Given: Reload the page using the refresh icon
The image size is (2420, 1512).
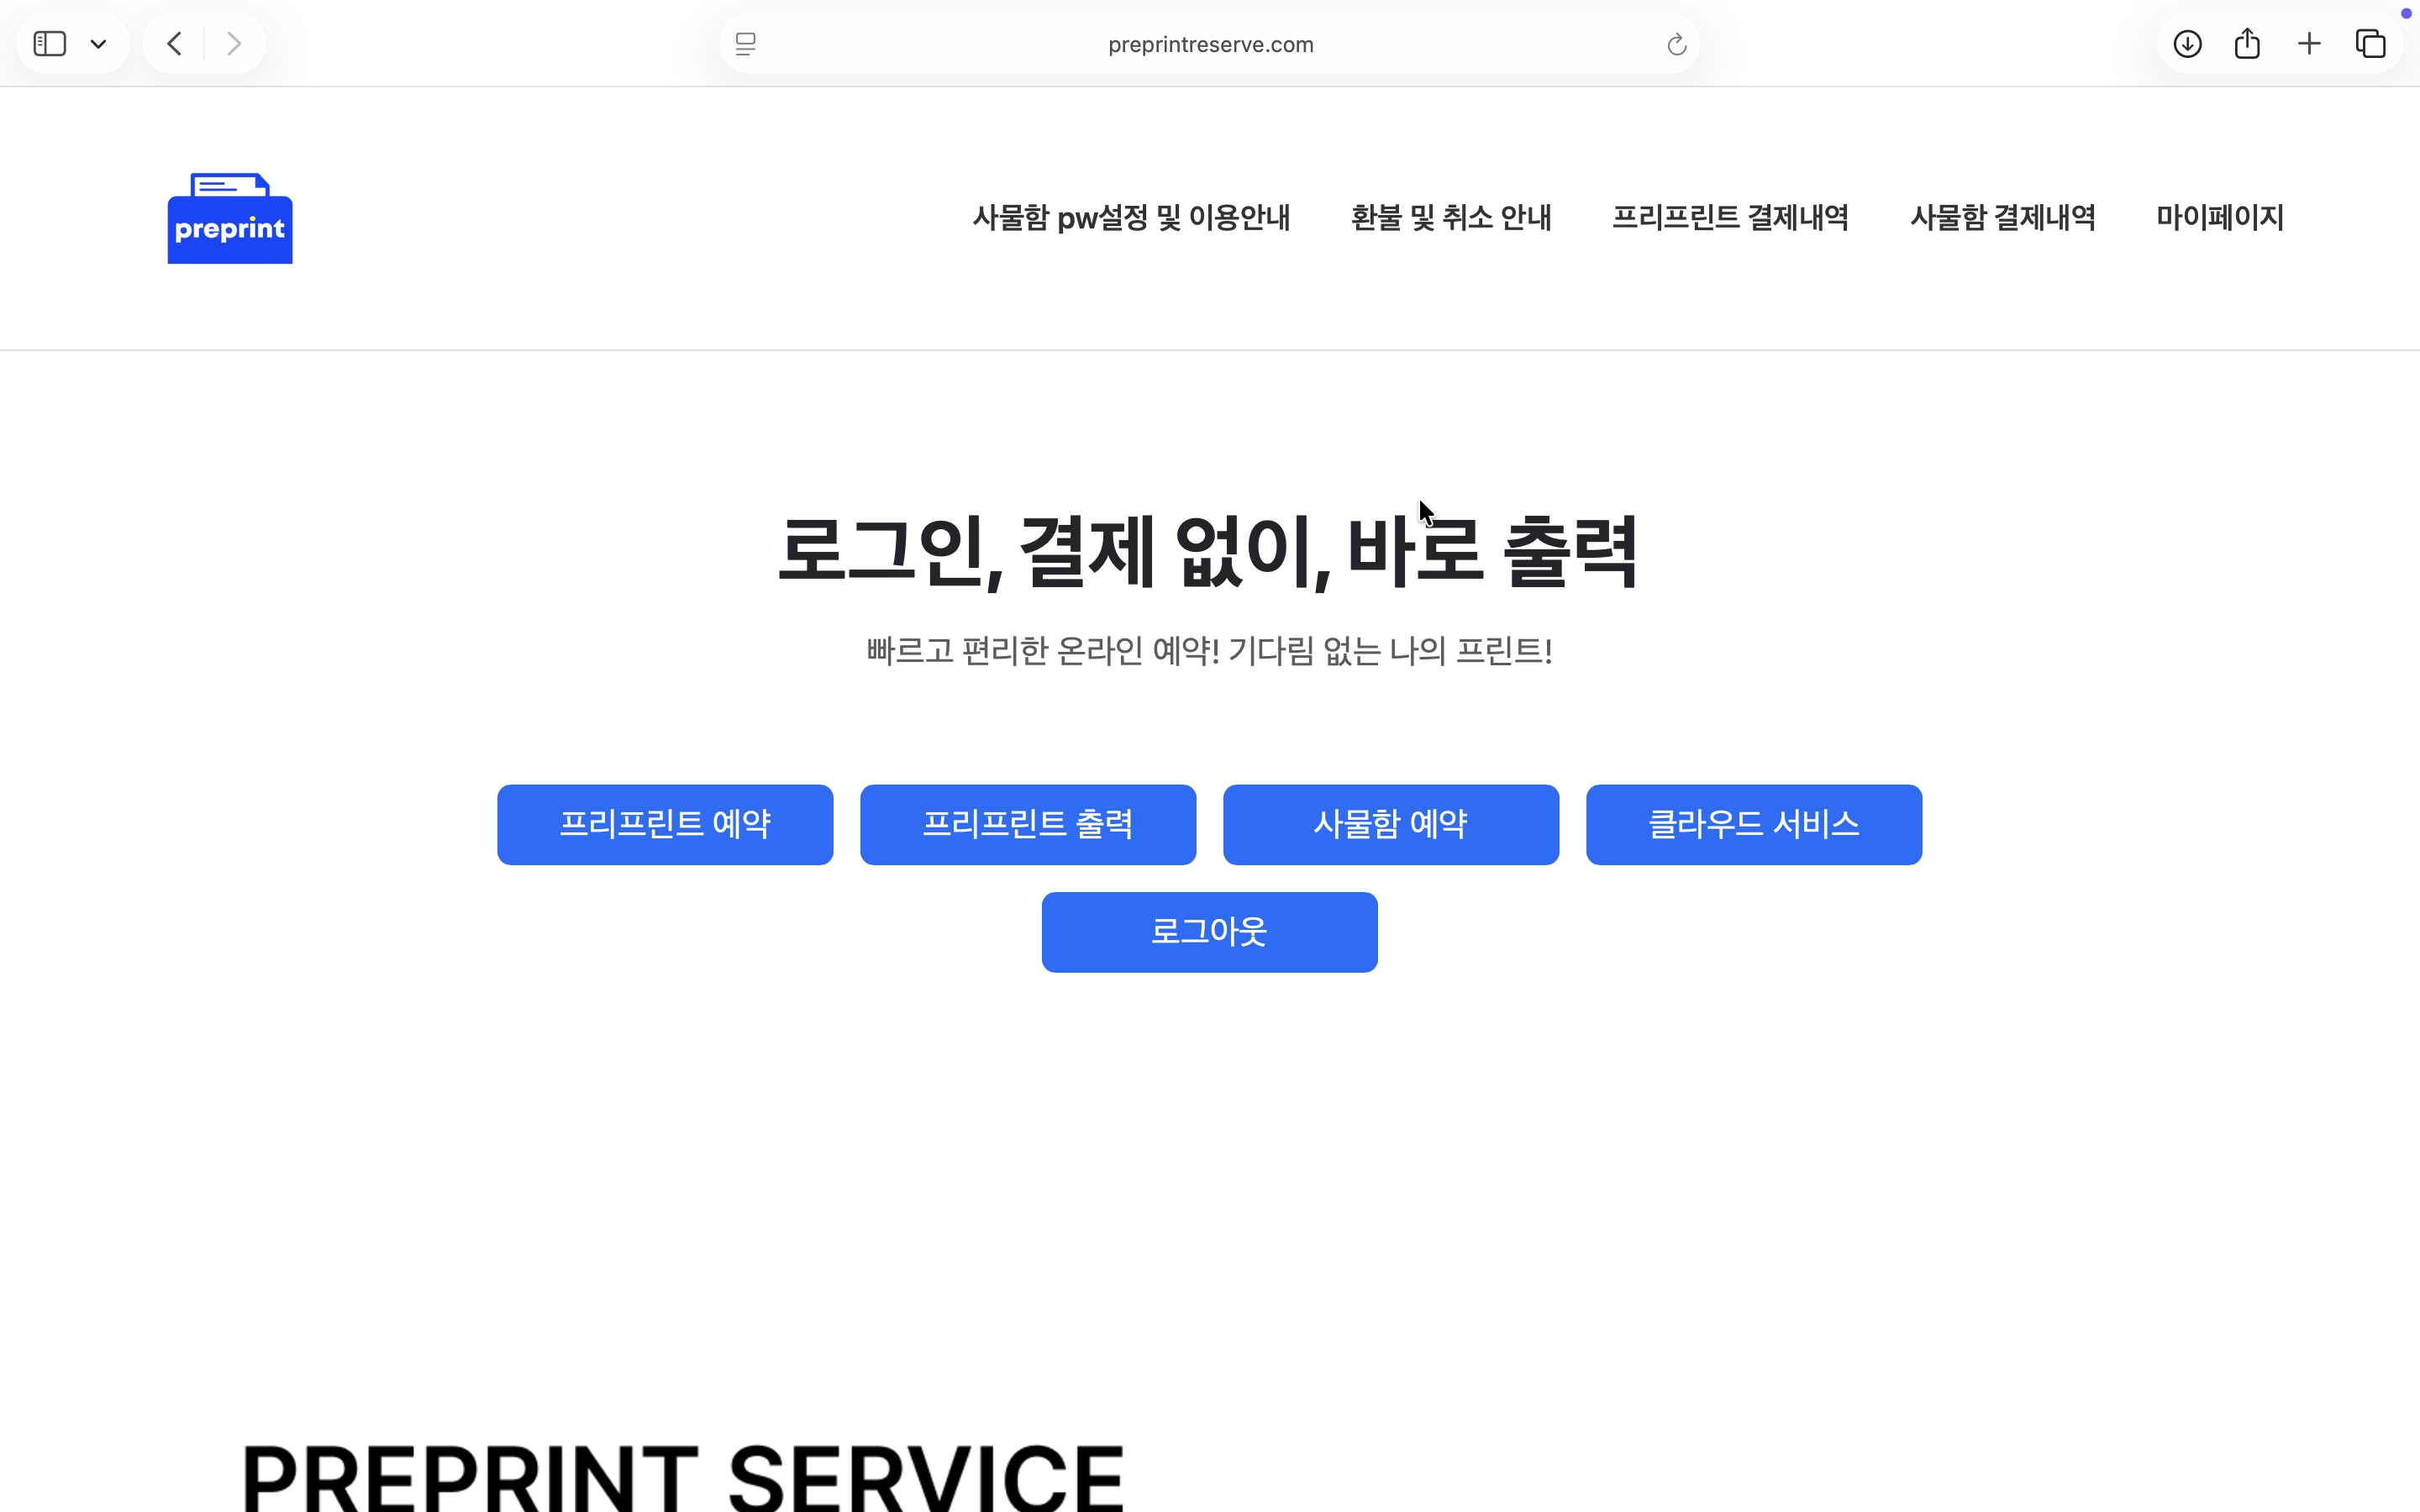Looking at the screenshot, I should click(x=1675, y=43).
